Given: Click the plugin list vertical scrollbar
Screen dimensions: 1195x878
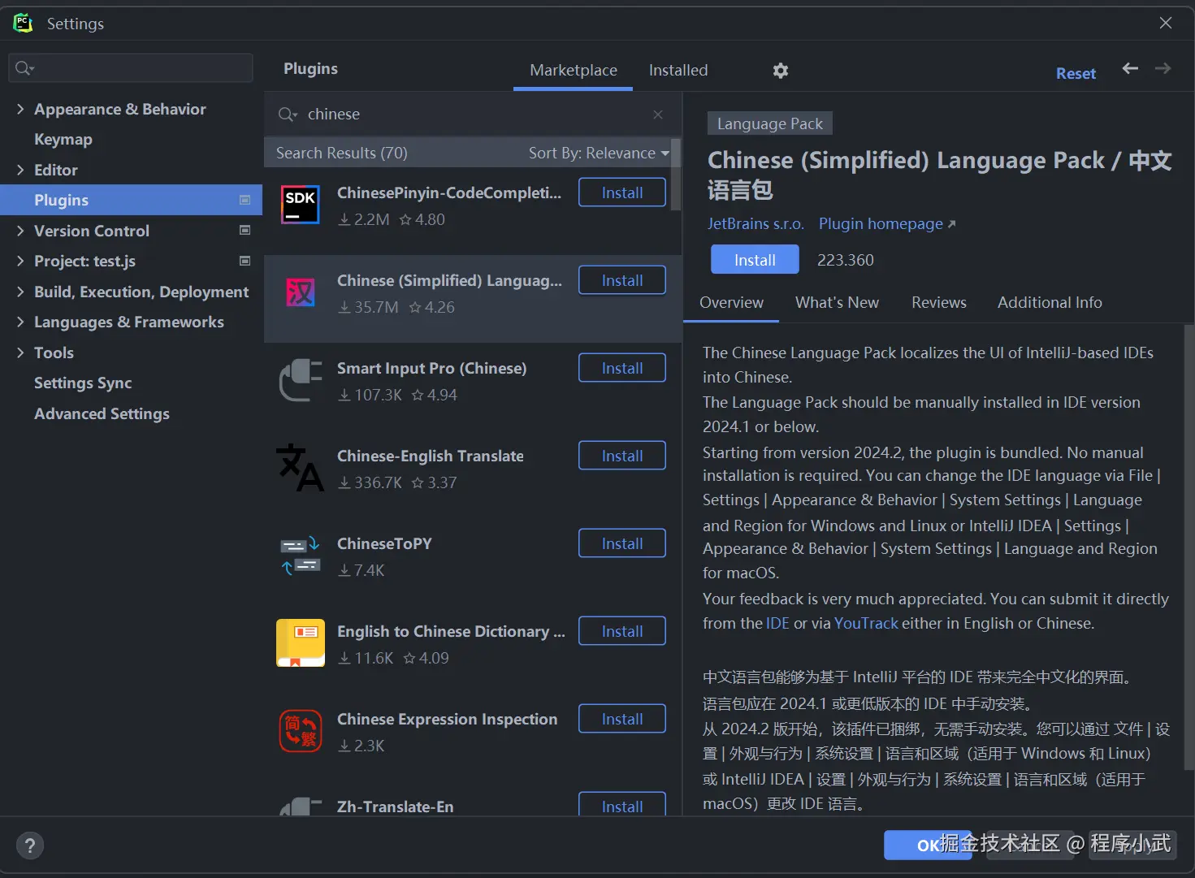Looking at the screenshot, I should tap(676, 174).
